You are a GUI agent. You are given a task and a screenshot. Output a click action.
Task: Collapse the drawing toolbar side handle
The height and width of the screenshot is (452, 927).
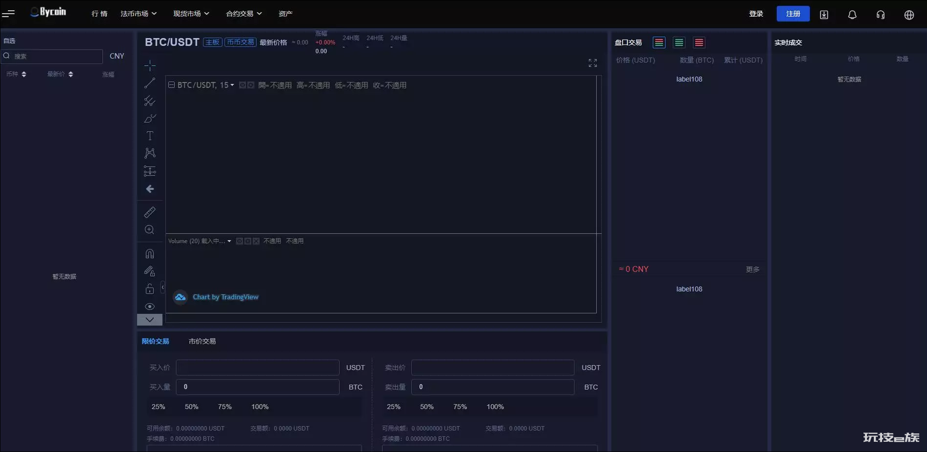[163, 288]
